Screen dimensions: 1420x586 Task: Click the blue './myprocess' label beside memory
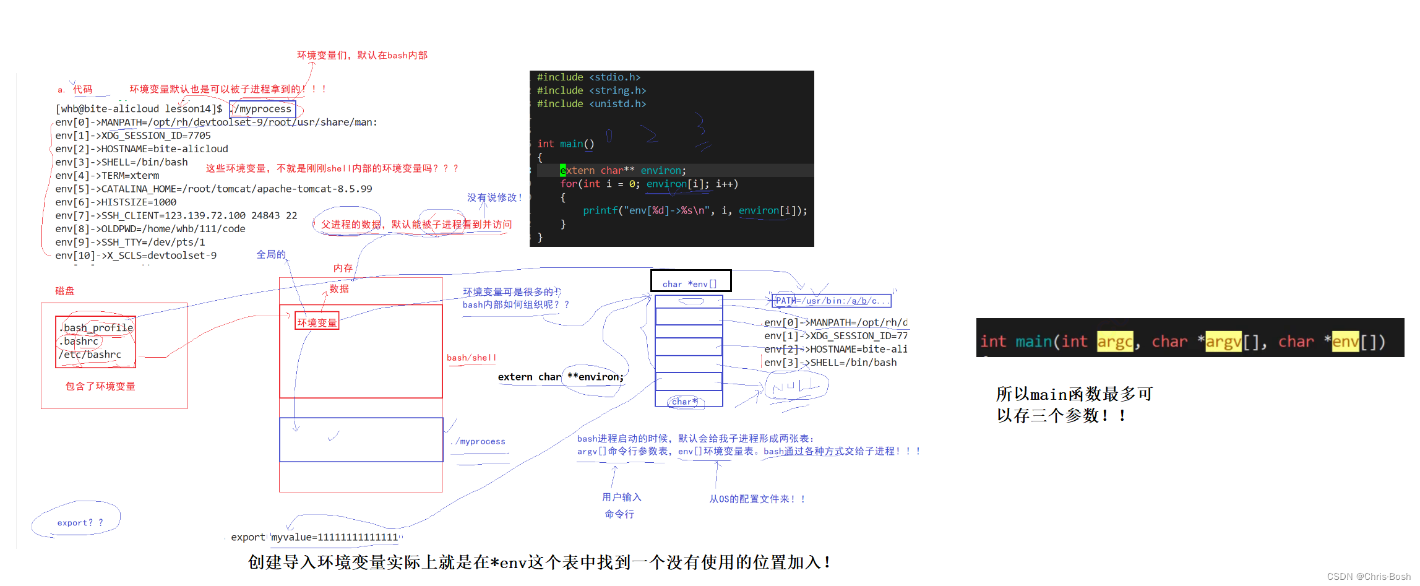[x=478, y=442]
